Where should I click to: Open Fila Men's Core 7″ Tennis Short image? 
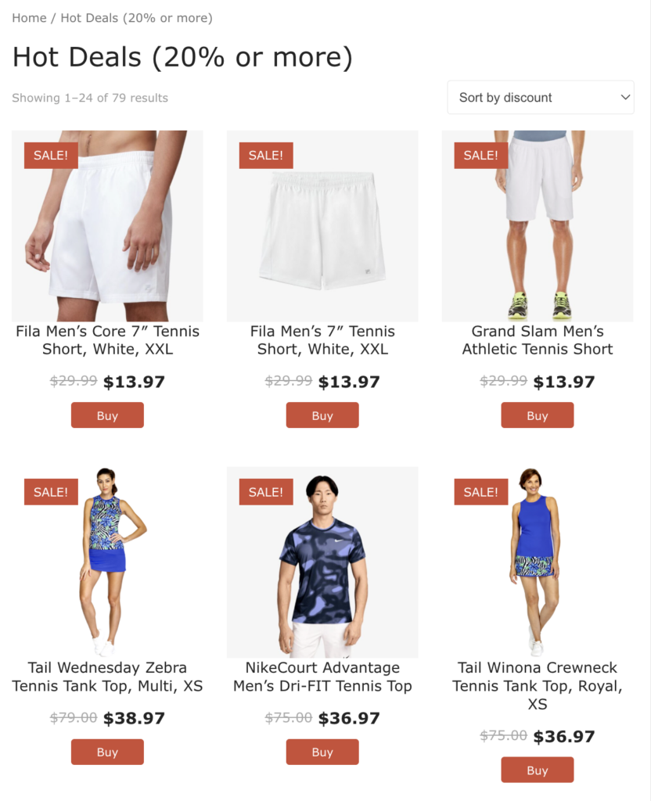coord(107,226)
